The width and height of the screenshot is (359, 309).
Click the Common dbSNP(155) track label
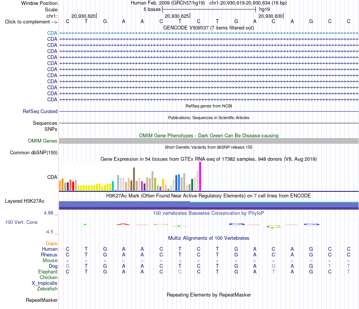point(34,153)
